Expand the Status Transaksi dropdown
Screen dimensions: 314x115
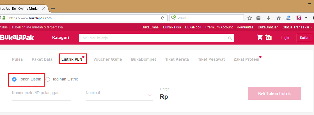[297, 27]
